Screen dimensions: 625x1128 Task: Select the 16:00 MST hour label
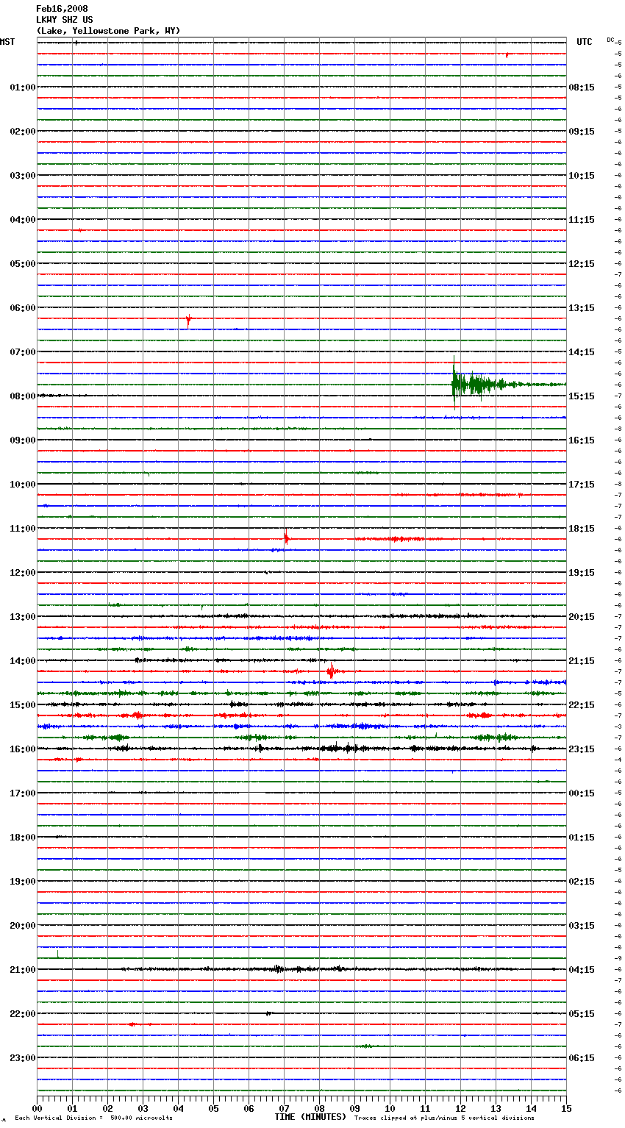pyautogui.click(x=22, y=749)
